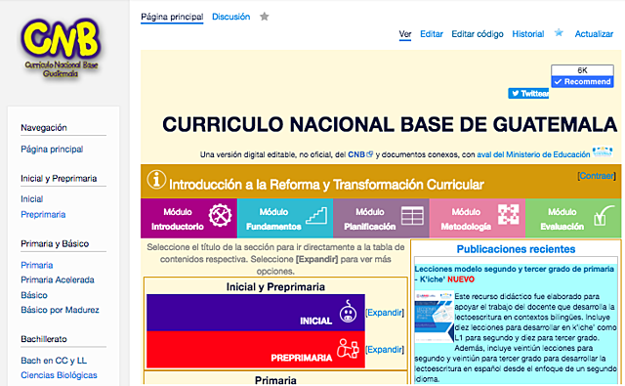Switch to the Página principal tab
Image resolution: width=625 pixels, height=386 pixels.
pos(172,17)
